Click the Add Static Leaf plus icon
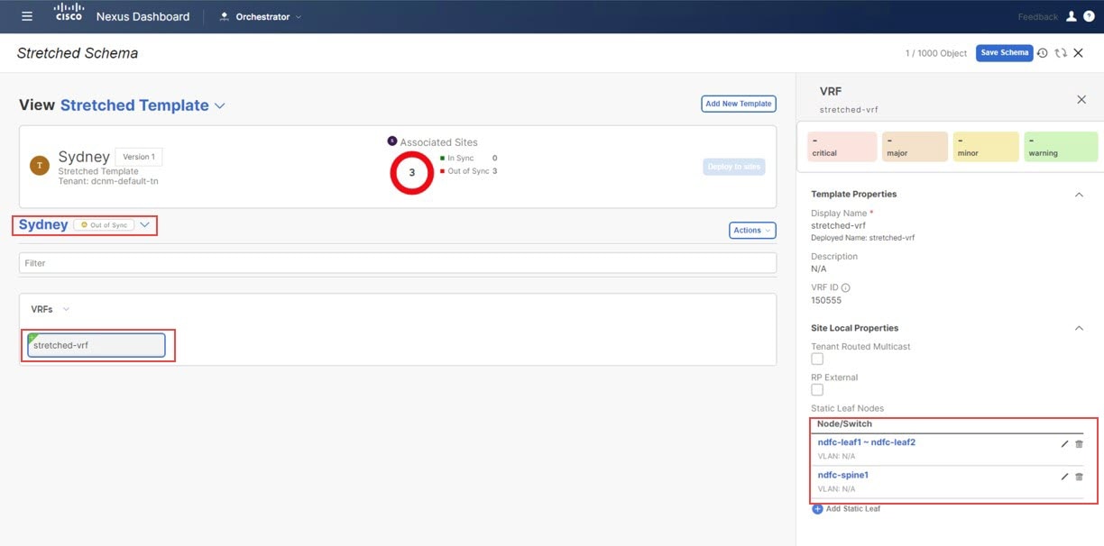Screen dimensions: 1104x546 pos(817,509)
